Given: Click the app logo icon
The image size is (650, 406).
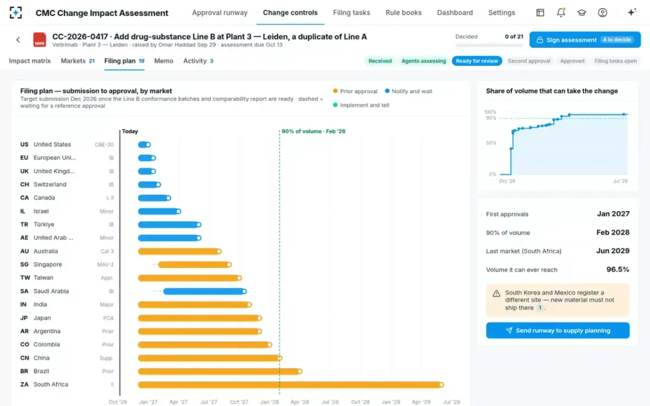Looking at the screenshot, I should (16, 12).
